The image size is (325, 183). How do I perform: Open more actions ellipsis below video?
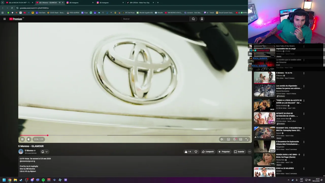tap(250, 152)
